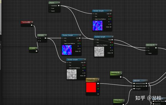Click the Speed input pin on Panner

click(50, 11)
